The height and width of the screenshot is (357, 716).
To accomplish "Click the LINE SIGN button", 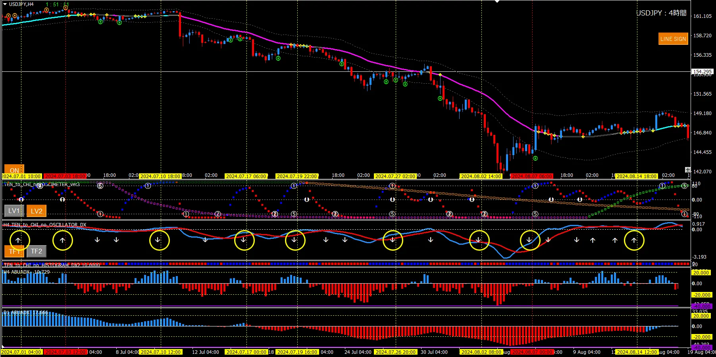I will (673, 39).
